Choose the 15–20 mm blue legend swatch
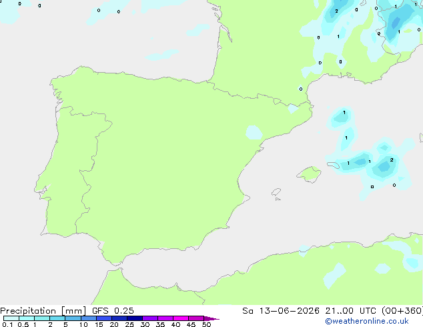Screen dimensions: 423x327 [104, 318]
